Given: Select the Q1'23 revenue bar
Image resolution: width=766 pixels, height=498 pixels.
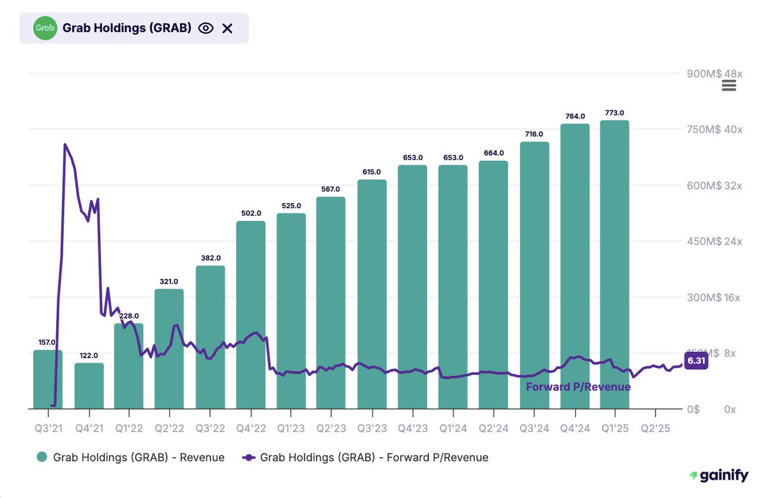Looking at the screenshot, I should pos(291,311).
